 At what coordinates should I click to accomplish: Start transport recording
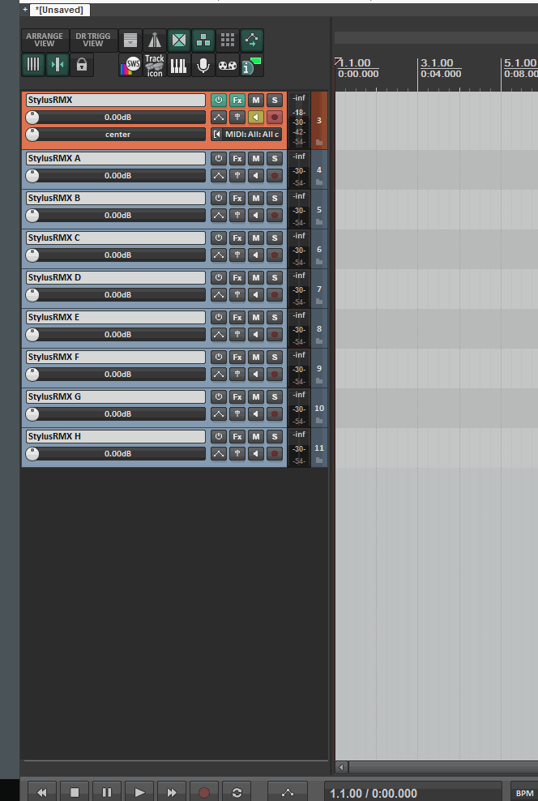point(204,792)
